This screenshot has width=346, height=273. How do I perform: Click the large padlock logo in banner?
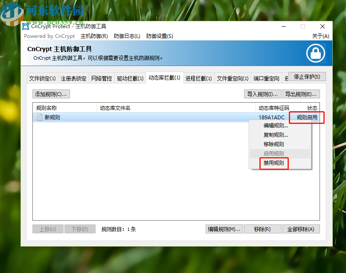[x=316, y=53]
